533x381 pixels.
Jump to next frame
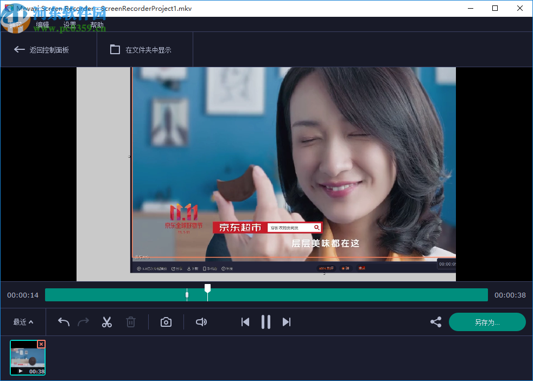coord(287,321)
